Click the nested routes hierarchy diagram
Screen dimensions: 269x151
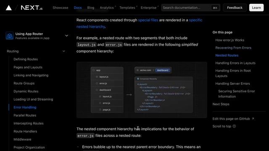(142, 90)
